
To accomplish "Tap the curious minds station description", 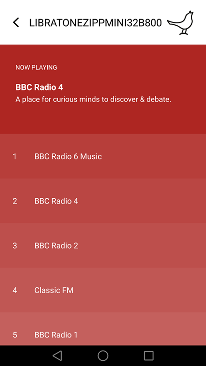I will coord(93,100).
